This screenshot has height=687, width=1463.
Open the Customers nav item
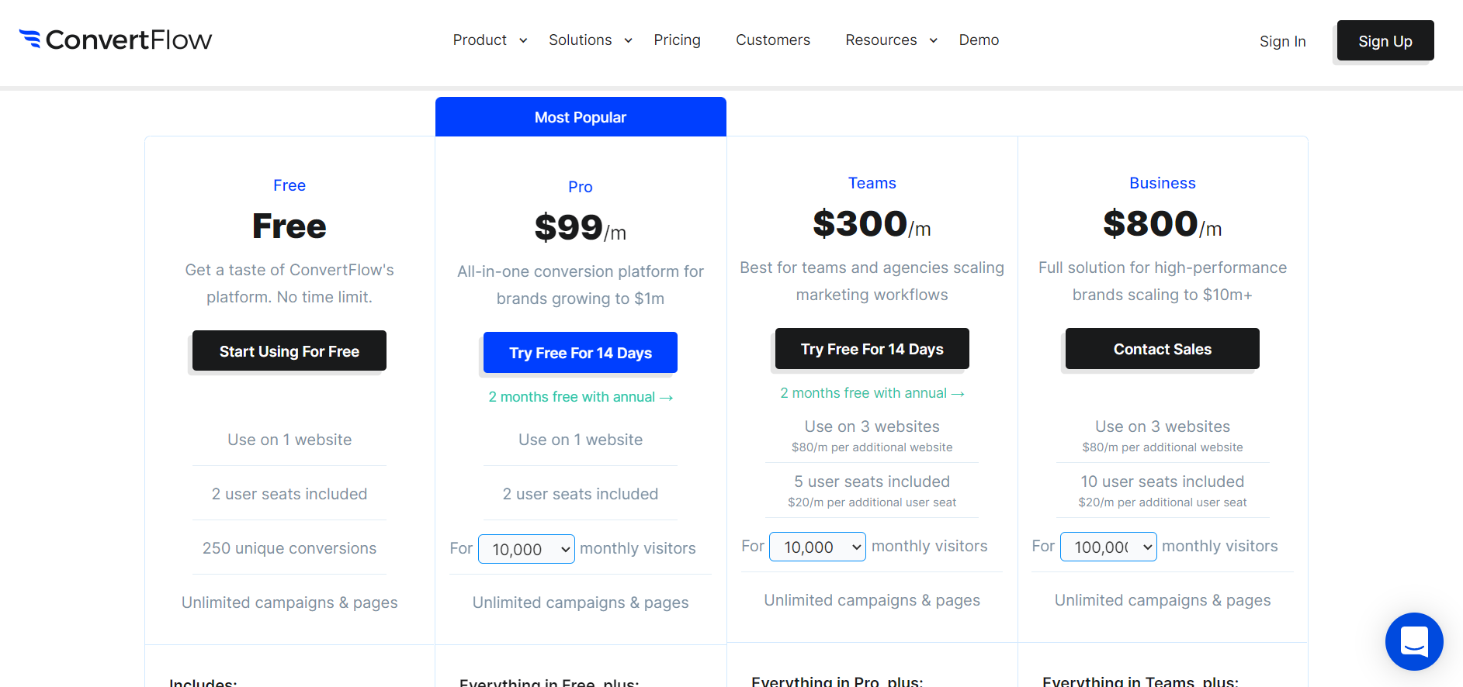(773, 40)
